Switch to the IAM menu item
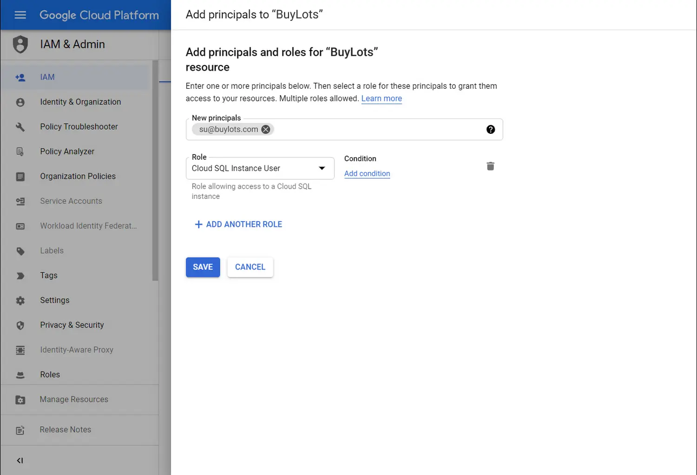 [x=47, y=77]
